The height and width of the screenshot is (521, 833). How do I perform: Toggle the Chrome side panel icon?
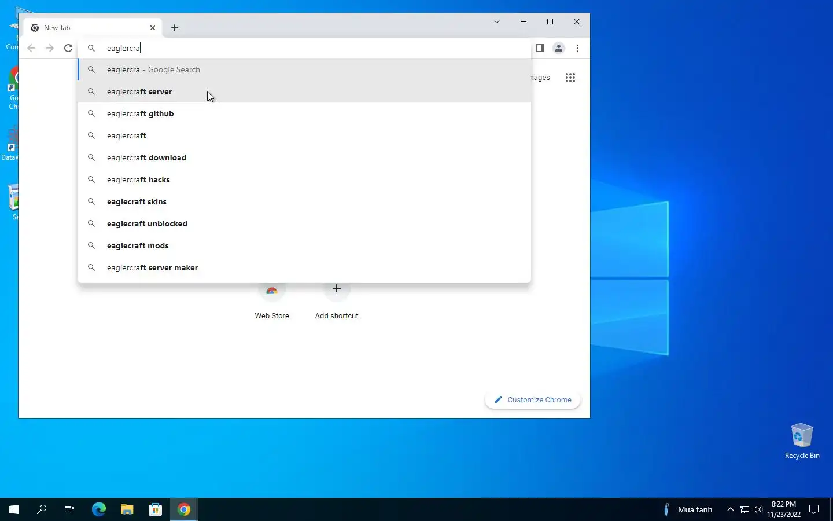(x=540, y=48)
